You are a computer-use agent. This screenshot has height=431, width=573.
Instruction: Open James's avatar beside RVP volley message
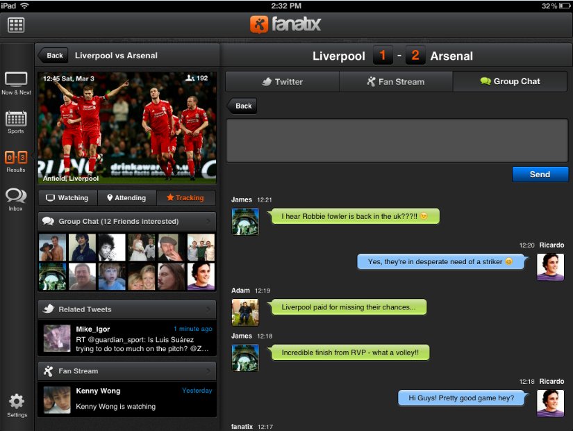coord(245,358)
